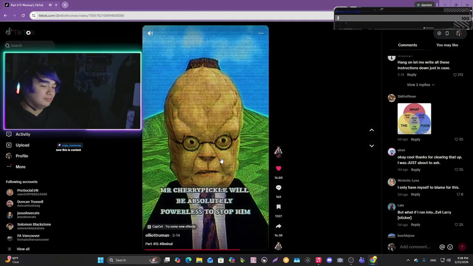
Task: Go to the next video with down chevron
Action: pos(372,146)
